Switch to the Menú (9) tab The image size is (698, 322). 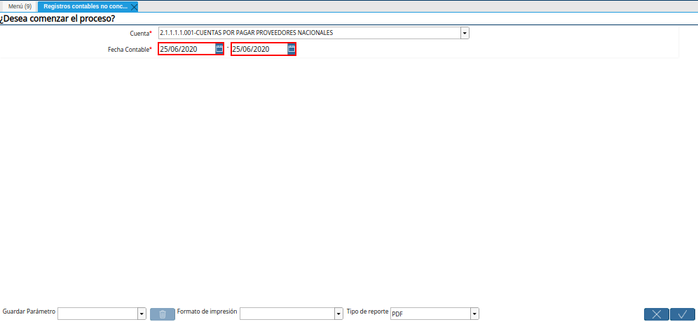[x=20, y=7]
